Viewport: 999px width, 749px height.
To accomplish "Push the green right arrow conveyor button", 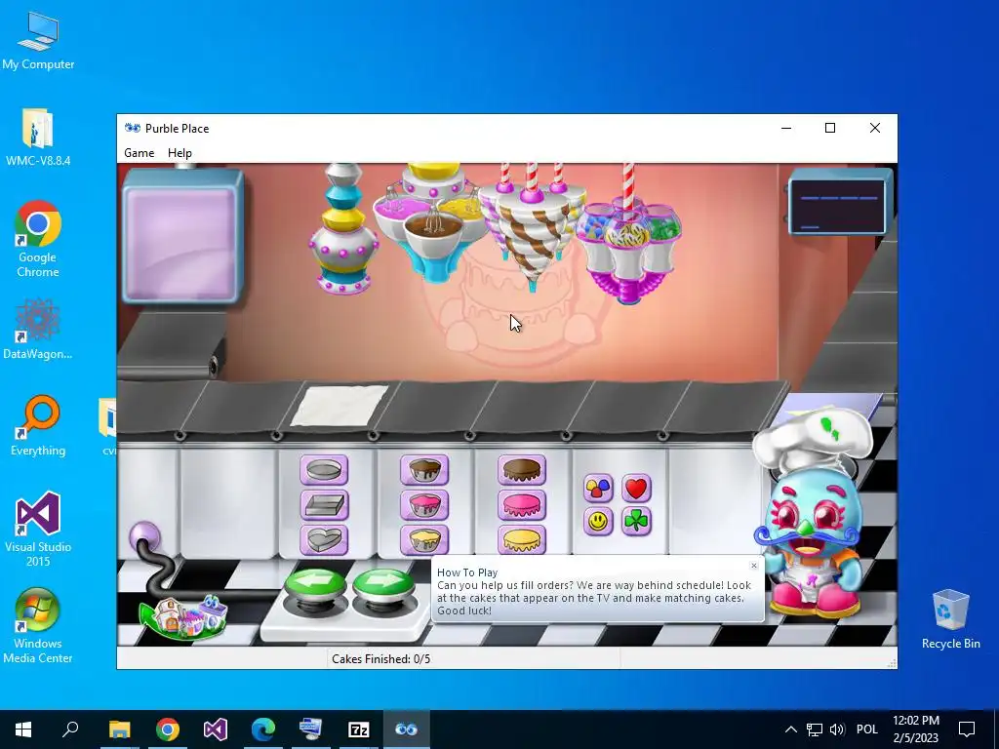I will 382,586.
